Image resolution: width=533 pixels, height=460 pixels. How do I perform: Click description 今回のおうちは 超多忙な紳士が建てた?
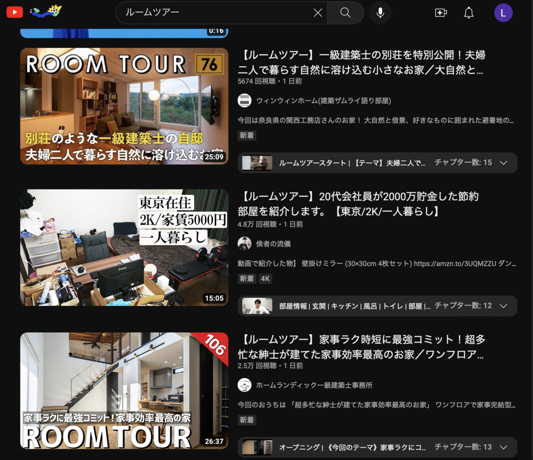coord(376,405)
